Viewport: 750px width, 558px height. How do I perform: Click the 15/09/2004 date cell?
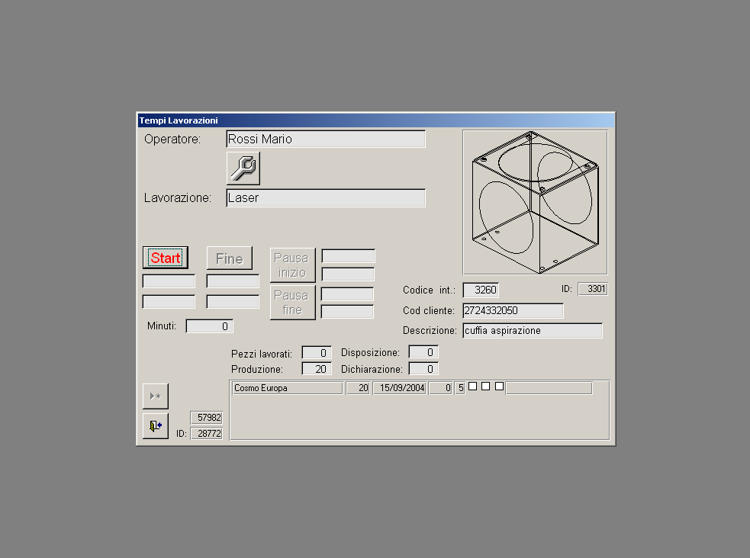coord(400,388)
